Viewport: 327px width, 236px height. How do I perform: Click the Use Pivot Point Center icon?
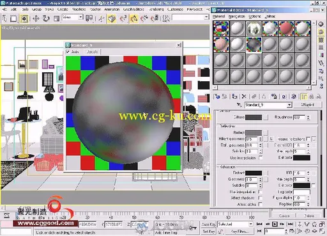(89, 19)
